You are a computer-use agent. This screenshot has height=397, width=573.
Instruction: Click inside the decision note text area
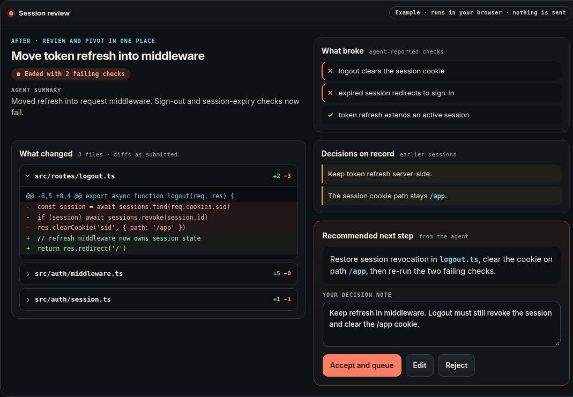(441, 324)
